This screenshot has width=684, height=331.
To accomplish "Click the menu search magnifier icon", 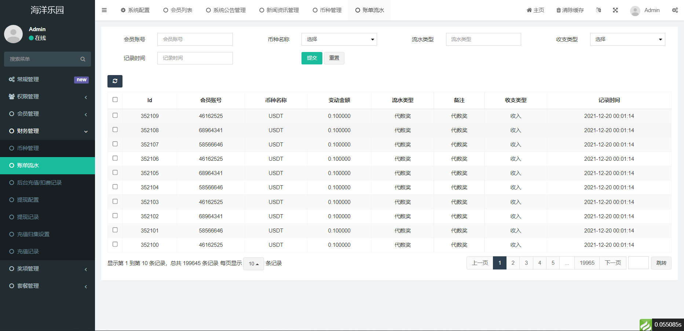I will (x=83, y=59).
